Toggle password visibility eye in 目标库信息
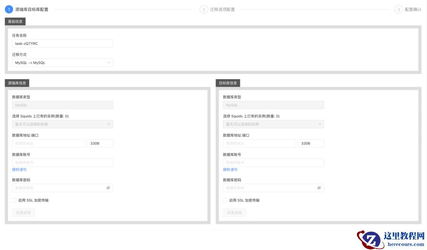This screenshot has height=250, width=427. pos(319,188)
